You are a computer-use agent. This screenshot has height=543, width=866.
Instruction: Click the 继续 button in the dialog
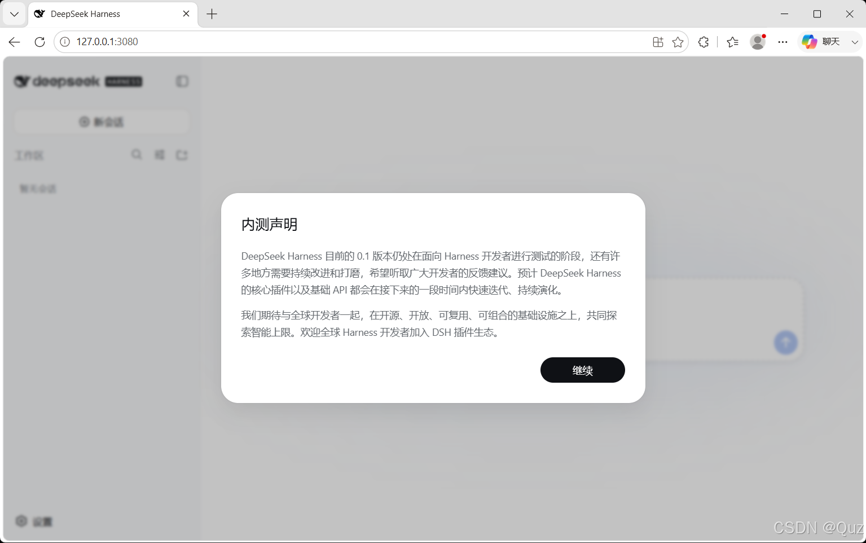[x=582, y=370]
